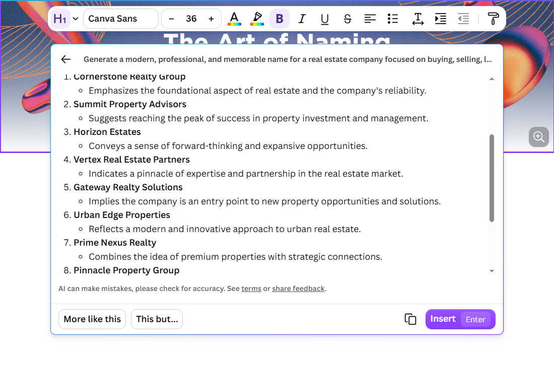Open the Canva Sans font selector
Viewport: 554px width, 370px height.
pyautogui.click(x=121, y=19)
